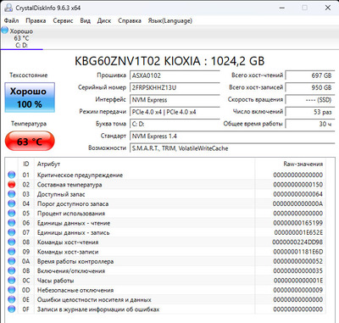
Task: Click the CrystalDiskInfo app icon in title bar
Action: 8,8
